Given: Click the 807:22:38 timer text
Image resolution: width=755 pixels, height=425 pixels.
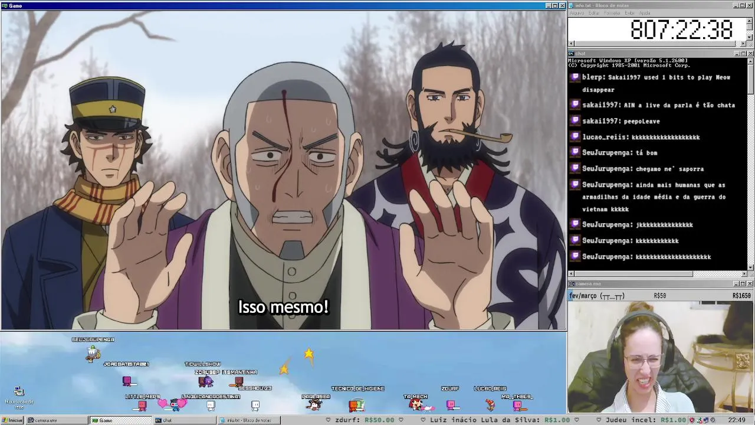Looking at the screenshot, I should point(681,30).
